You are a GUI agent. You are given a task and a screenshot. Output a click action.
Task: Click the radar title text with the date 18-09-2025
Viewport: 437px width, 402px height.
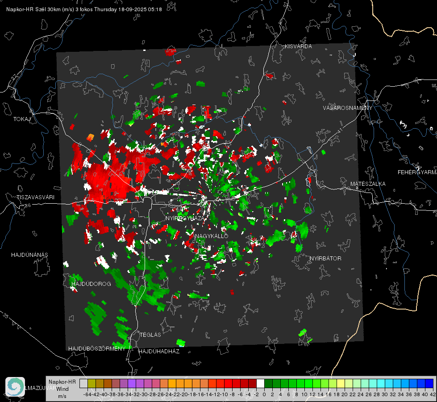click(84, 9)
